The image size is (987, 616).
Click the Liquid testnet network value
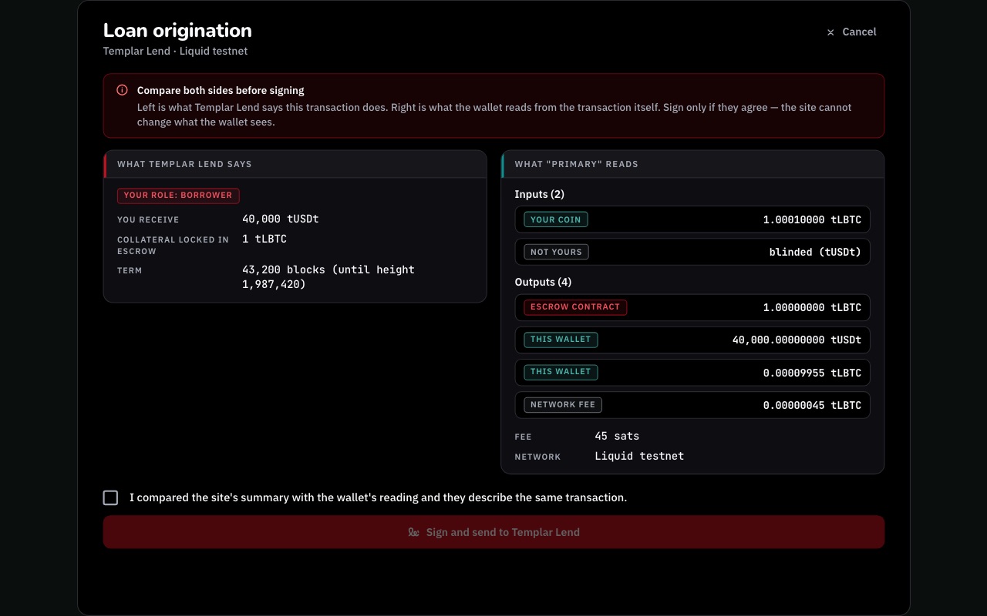point(639,456)
